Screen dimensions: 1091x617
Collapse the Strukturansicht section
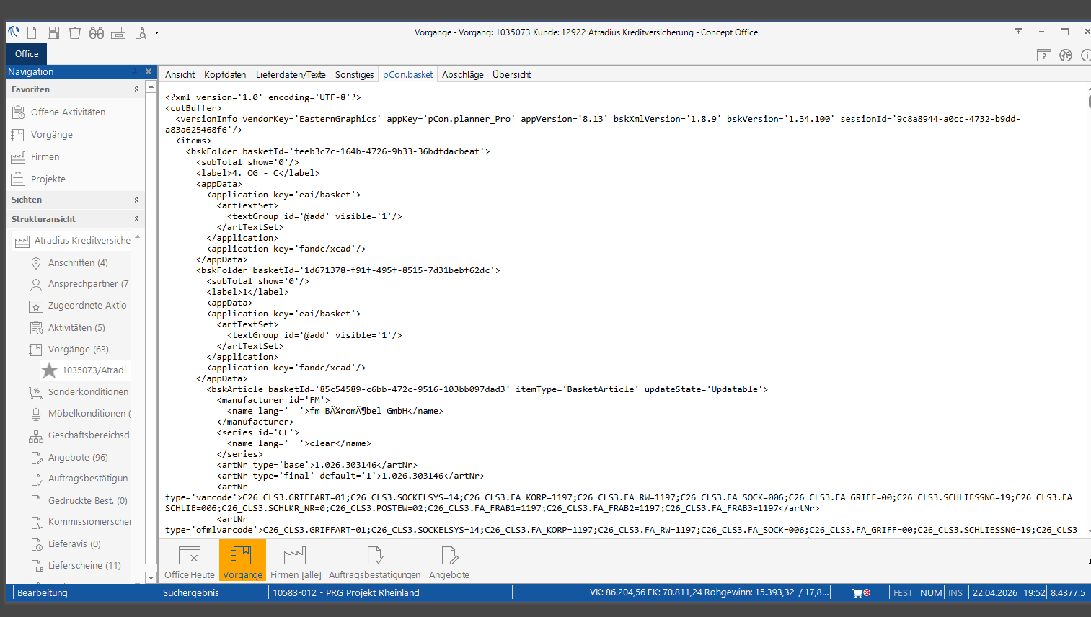coord(136,219)
